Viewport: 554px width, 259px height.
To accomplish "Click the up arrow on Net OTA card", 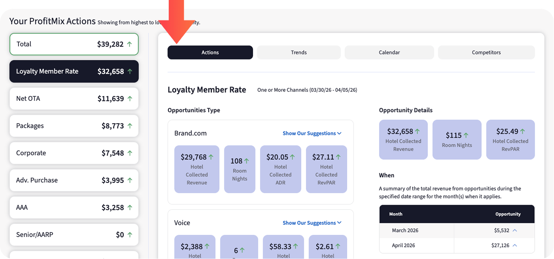I will click(130, 99).
